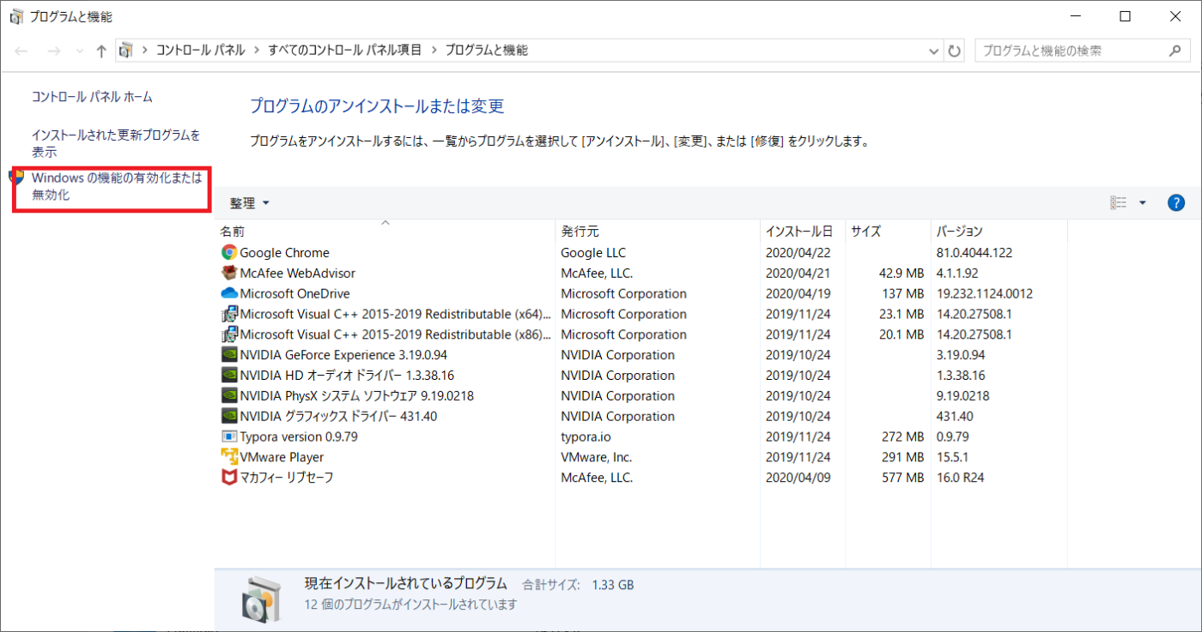Select NVIDIA version 431.40 cell
Screen dimensions: 1202x632
tap(955, 417)
